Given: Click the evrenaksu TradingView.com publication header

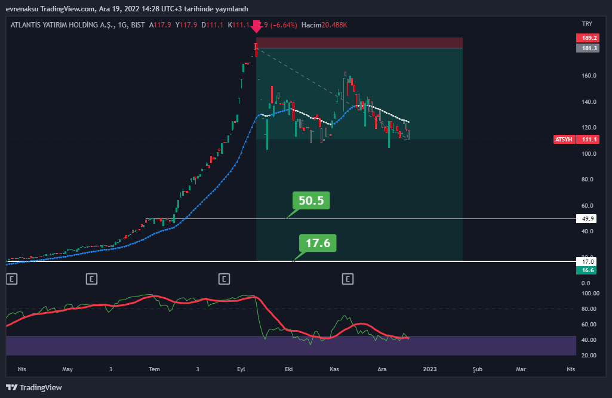Looking at the screenshot, I should coord(127,8).
